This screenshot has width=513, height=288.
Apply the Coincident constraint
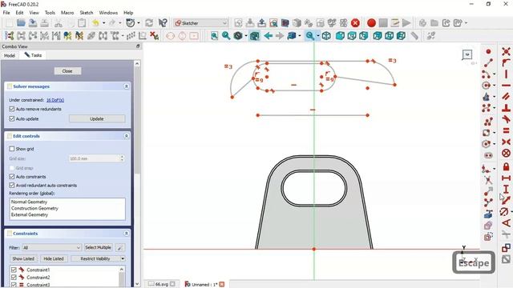pyautogui.click(x=506, y=51)
